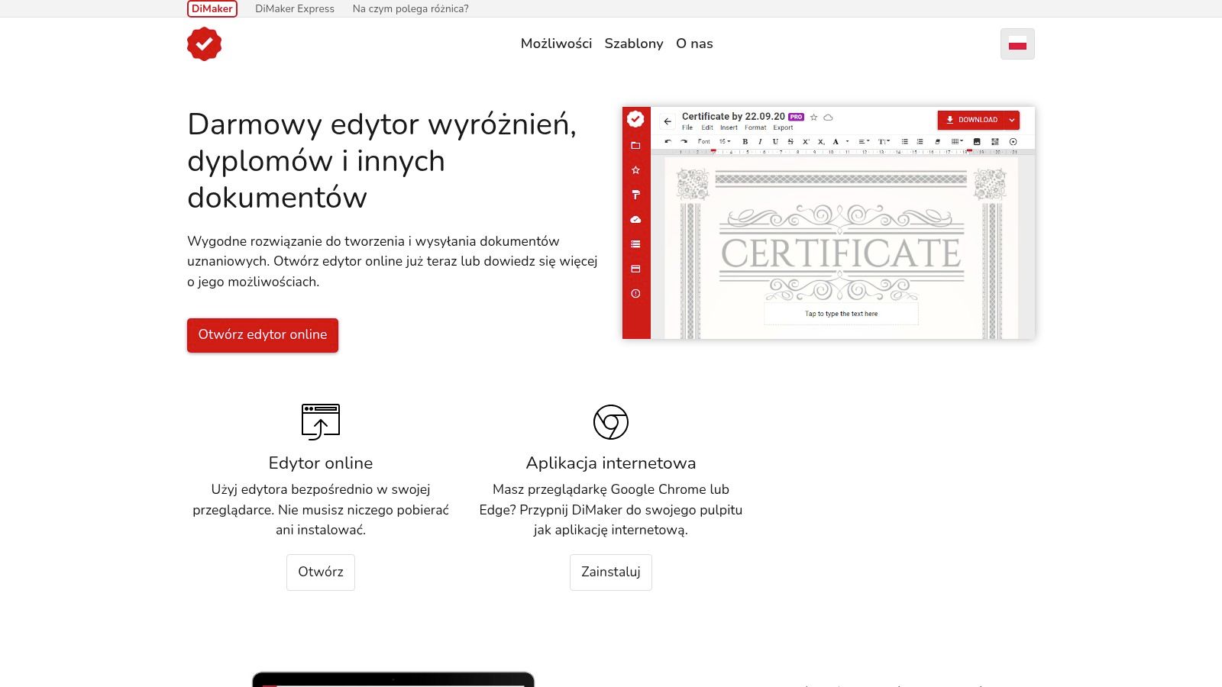Screen dimensions: 1222x687
Task: Go to the Szablony navigation item
Action: coord(634,44)
